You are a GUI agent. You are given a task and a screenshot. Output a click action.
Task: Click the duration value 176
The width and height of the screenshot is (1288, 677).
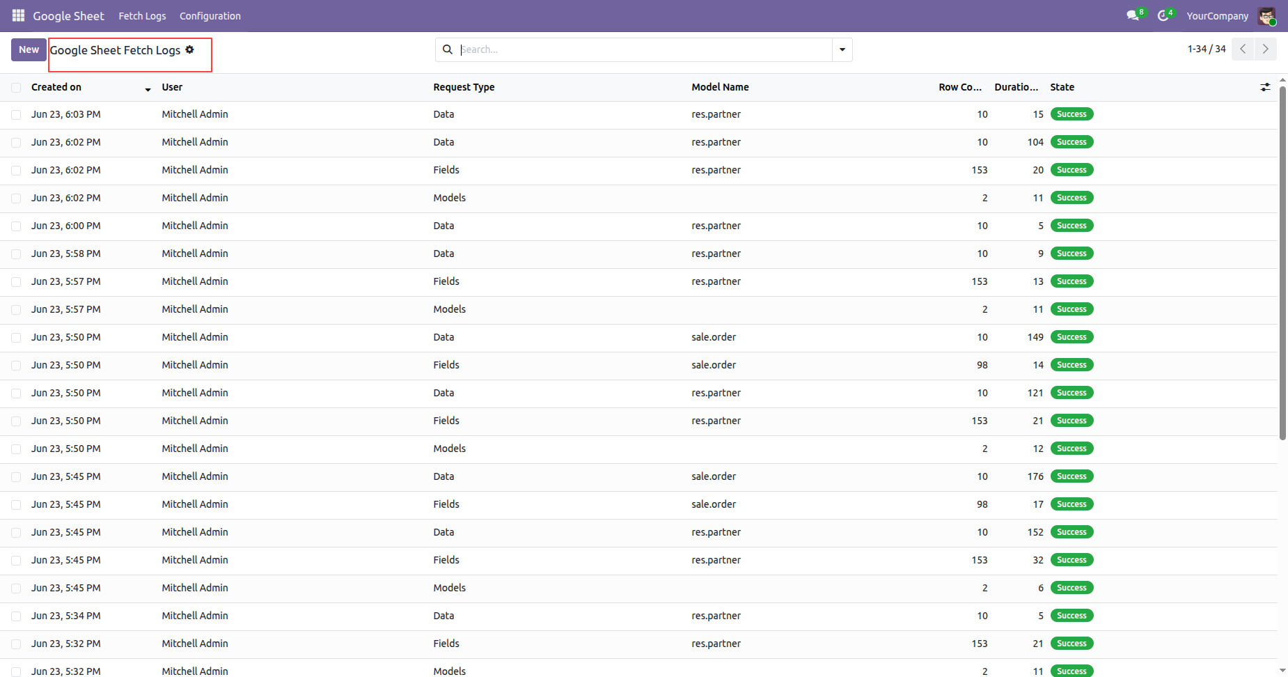(1035, 476)
